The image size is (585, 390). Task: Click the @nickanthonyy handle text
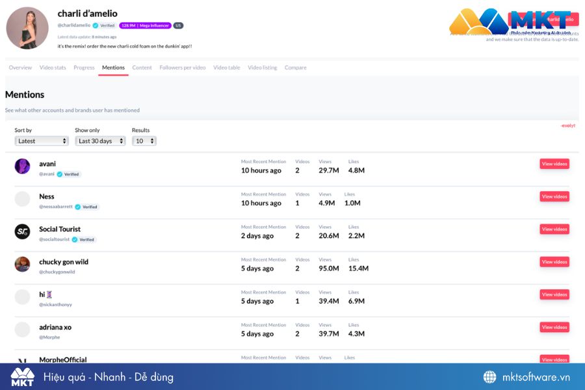(56, 305)
